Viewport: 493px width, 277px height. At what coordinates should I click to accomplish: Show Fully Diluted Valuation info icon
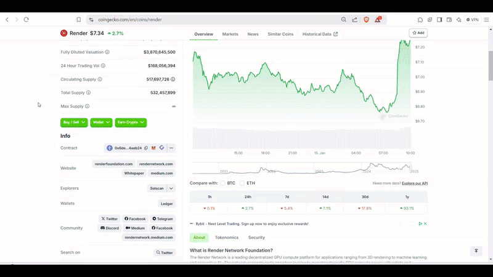[x=107, y=52]
